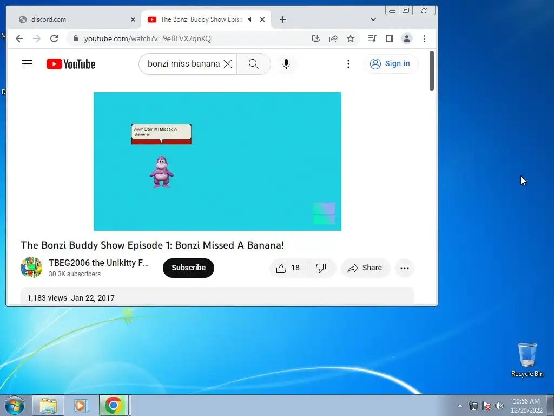Image resolution: width=554 pixels, height=416 pixels.
Task: Like the video with 18 likes
Action: pos(288,268)
